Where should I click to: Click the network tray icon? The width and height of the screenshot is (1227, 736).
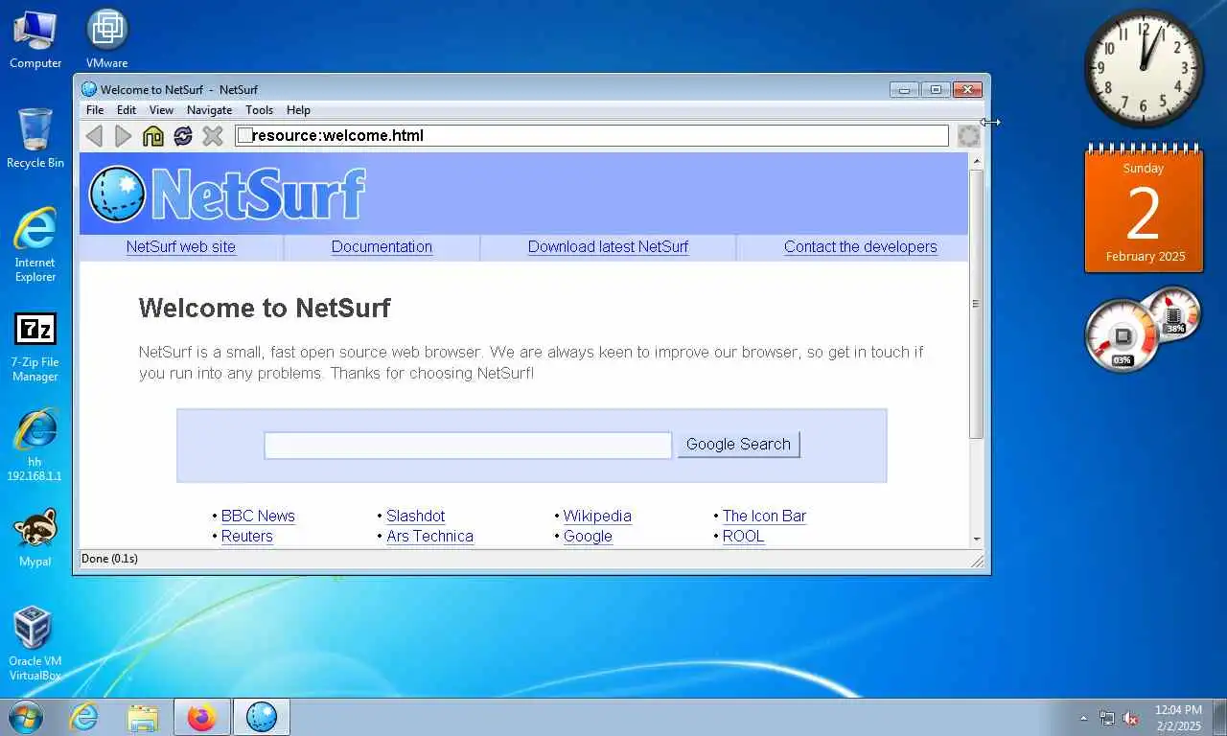coord(1107,718)
